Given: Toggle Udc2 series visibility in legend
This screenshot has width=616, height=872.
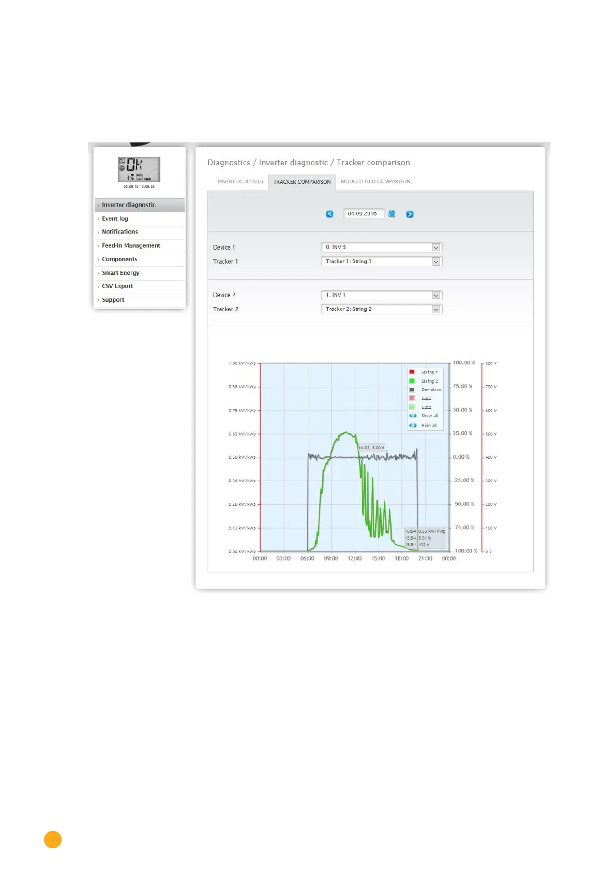Looking at the screenshot, I should pos(426,408).
